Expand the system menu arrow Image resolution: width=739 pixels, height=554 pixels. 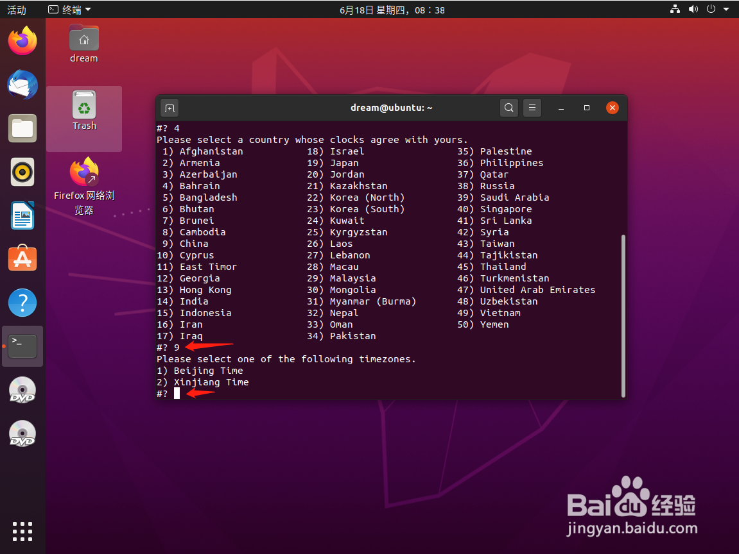click(726, 9)
